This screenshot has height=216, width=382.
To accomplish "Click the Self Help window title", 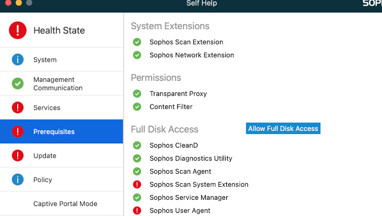I will [202, 3].
